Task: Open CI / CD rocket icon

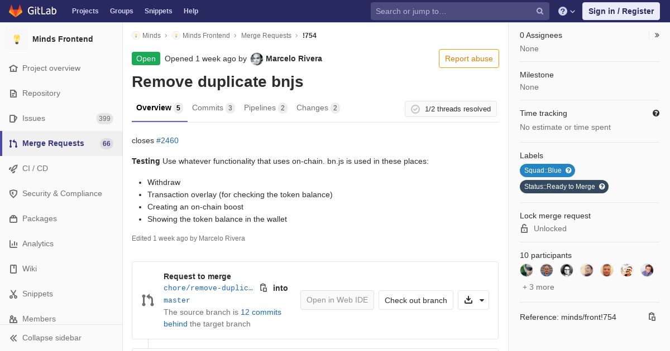Action: pyautogui.click(x=13, y=168)
